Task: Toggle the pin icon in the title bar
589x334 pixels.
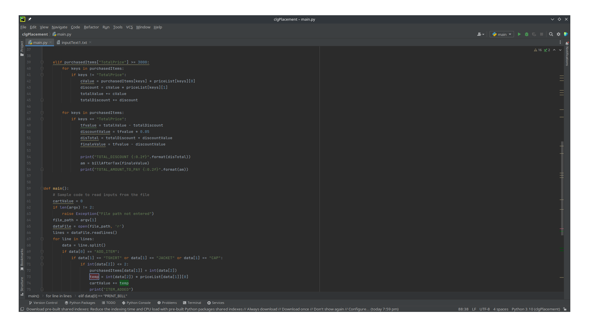Action: 30,19
